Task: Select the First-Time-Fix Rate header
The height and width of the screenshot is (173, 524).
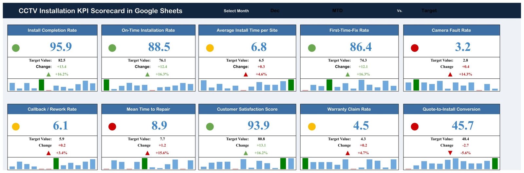Action: pos(349,30)
